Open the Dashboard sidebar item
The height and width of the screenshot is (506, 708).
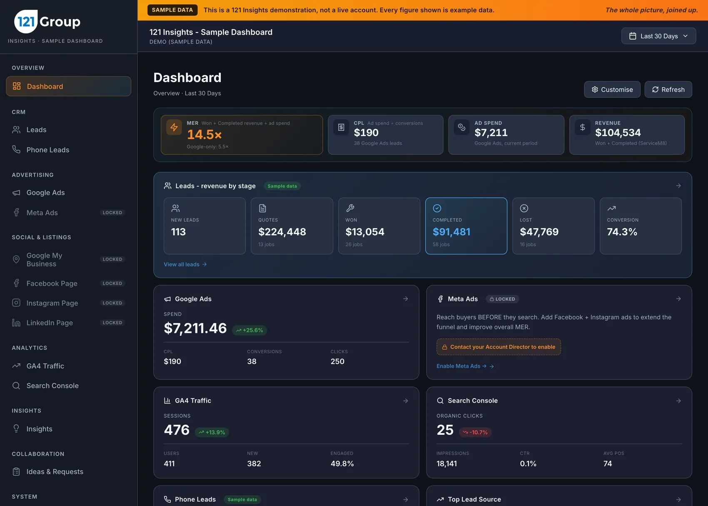68,86
